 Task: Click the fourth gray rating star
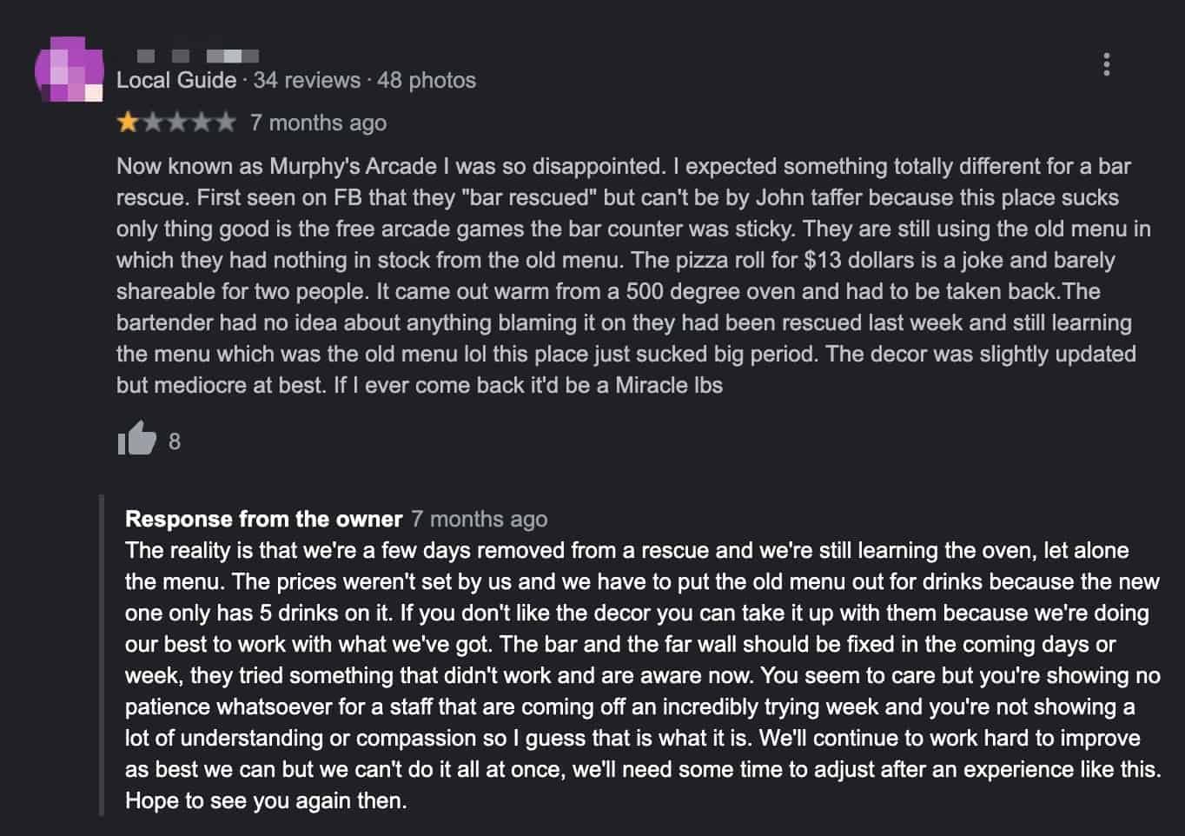click(201, 122)
